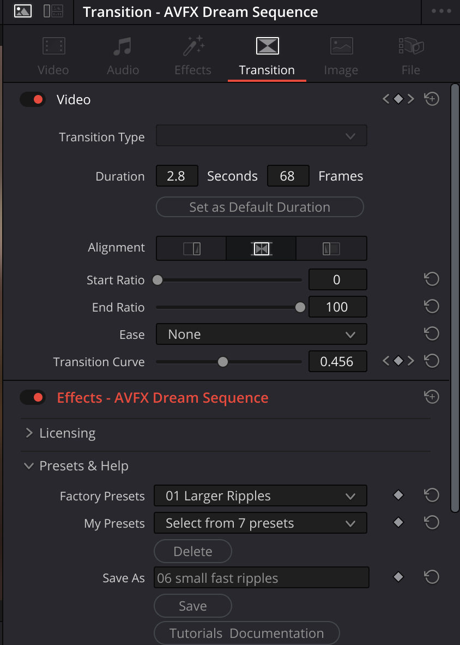Click the Tutorials Documentation button

coord(246,633)
